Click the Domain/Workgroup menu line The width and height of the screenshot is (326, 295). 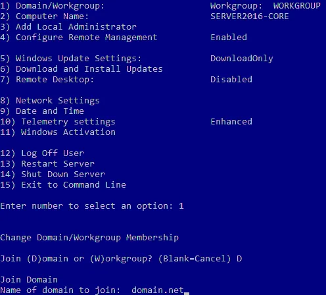(x=52, y=6)
